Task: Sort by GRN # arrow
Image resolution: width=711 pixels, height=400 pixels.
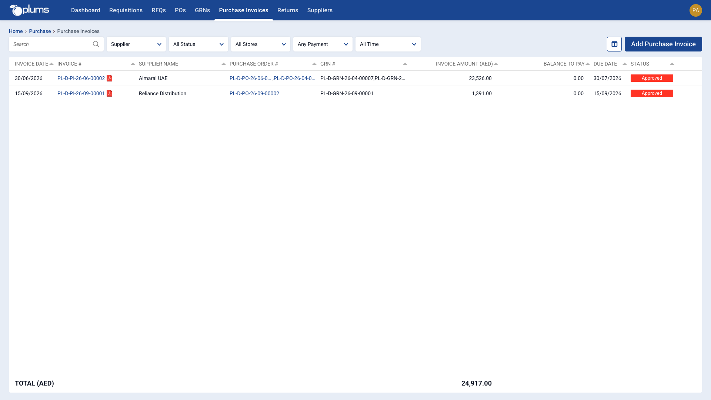Action: [405, 64]
